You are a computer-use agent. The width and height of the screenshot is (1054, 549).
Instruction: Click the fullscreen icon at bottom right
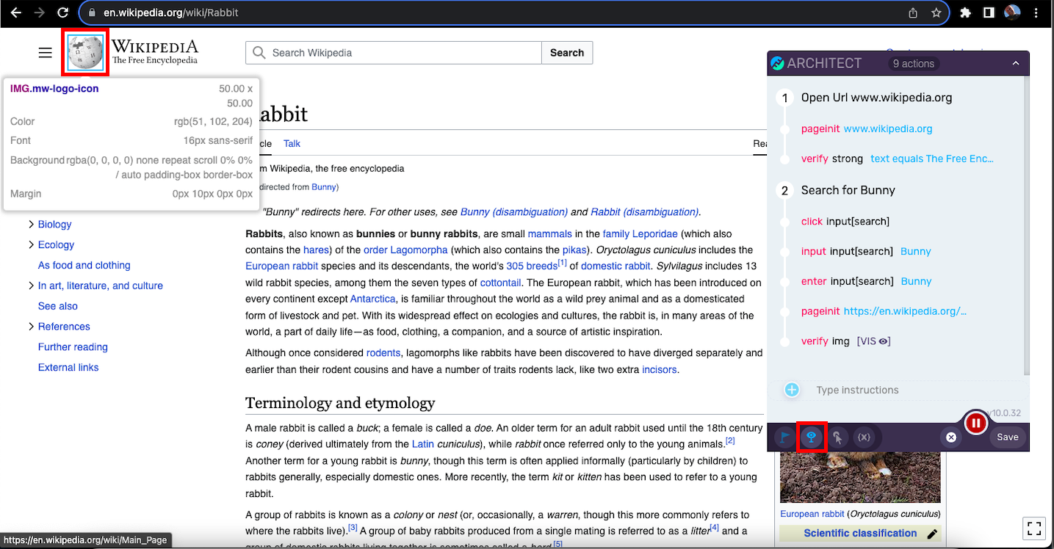click(x=1034, y=528)
